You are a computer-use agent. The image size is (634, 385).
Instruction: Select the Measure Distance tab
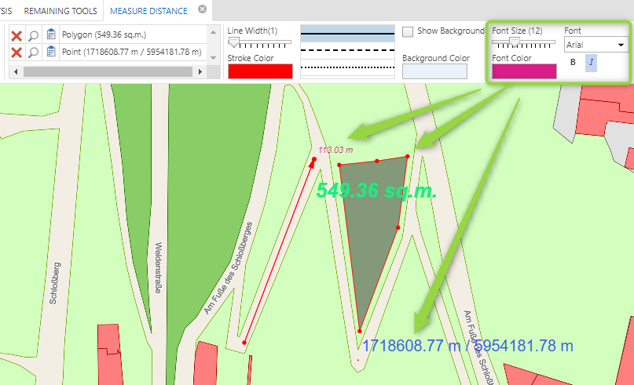148,11
